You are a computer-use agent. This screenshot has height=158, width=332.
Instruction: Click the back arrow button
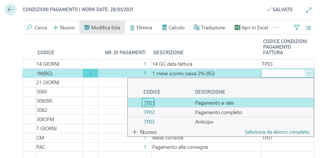tap(11, 10)
